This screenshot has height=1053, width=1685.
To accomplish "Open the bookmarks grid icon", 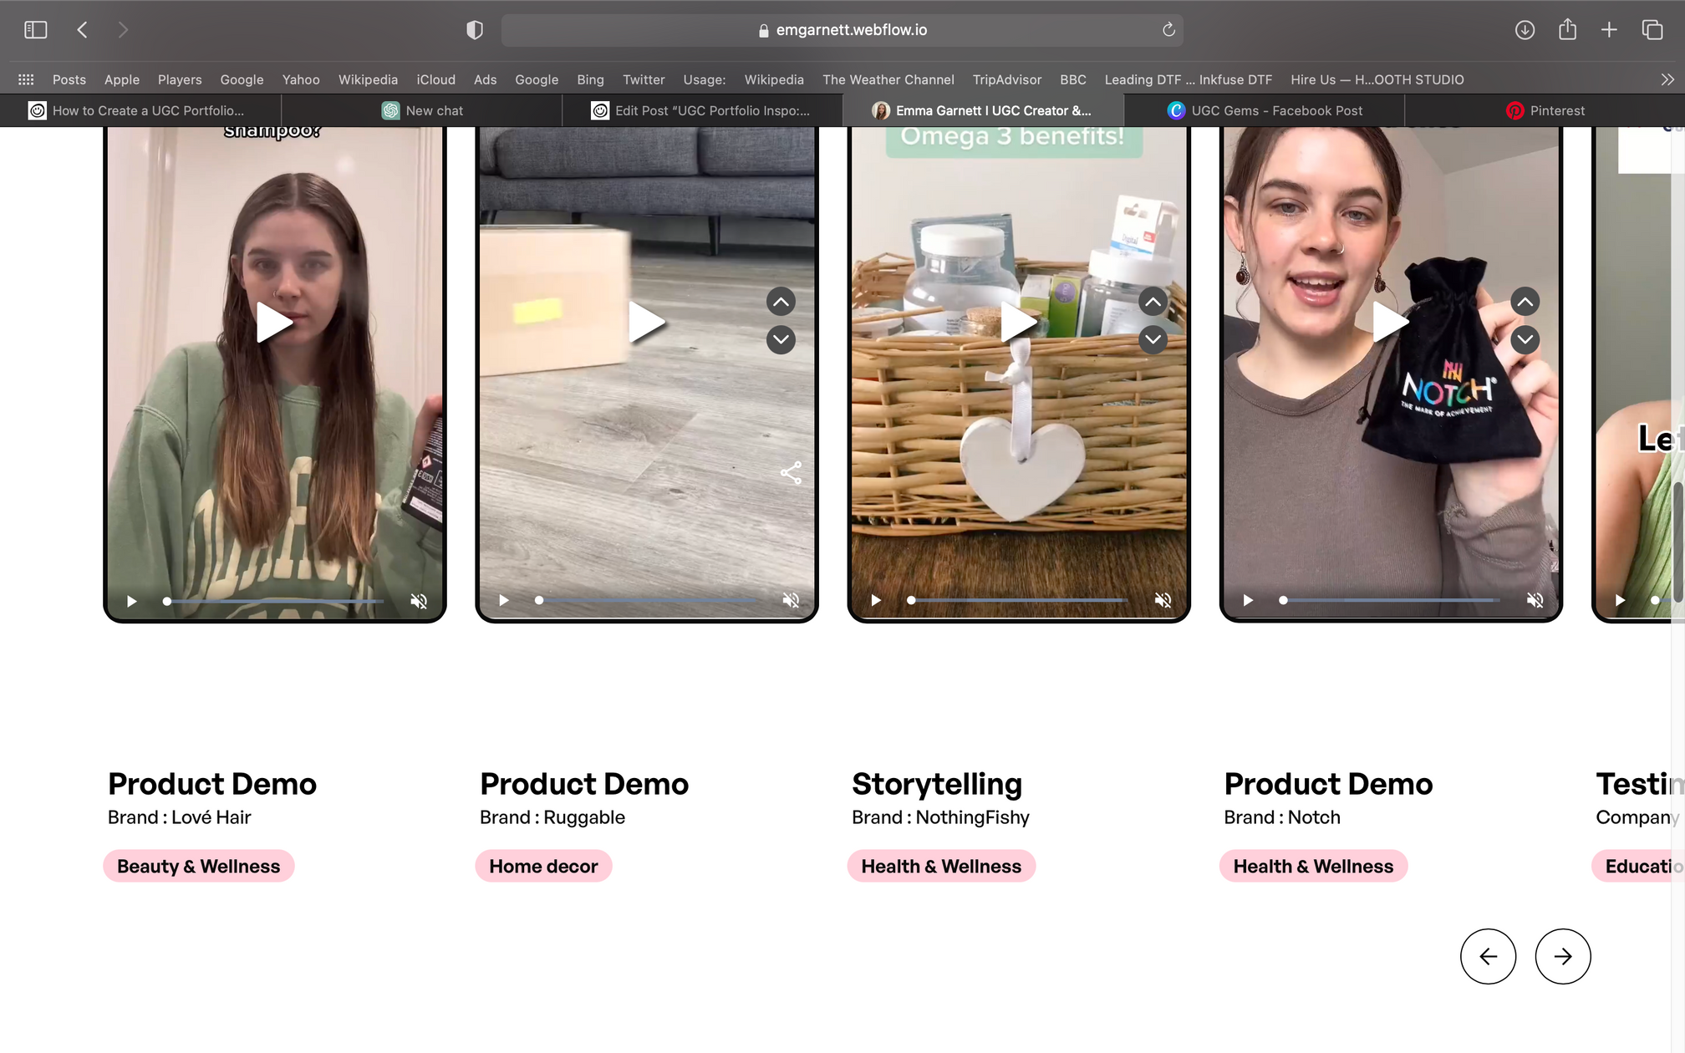I will [26, 79].
